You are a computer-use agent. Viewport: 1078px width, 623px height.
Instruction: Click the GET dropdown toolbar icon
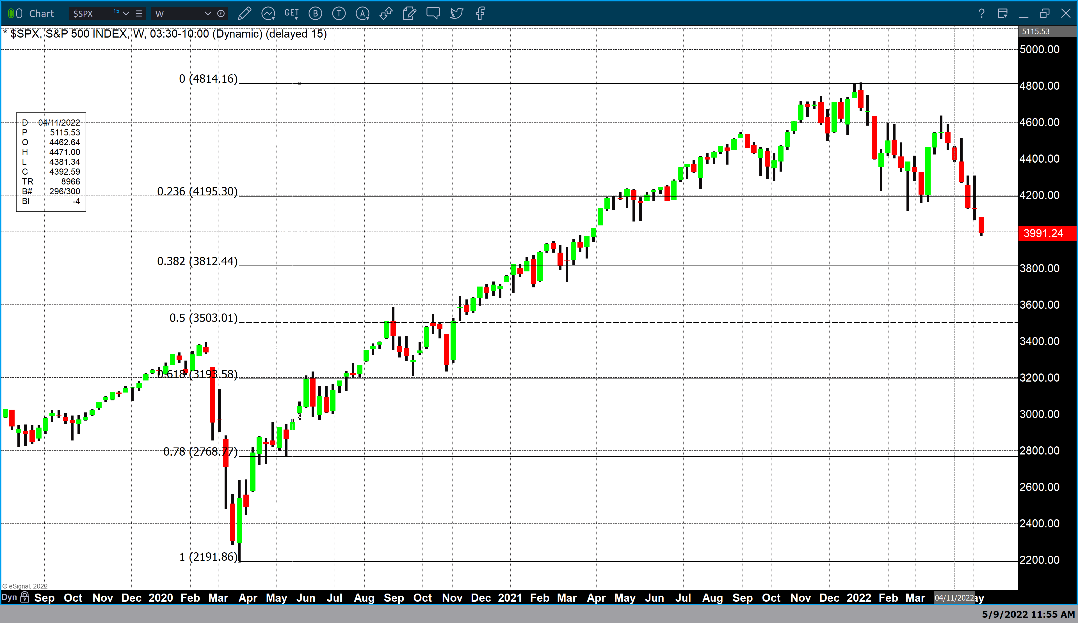[291, 14]
